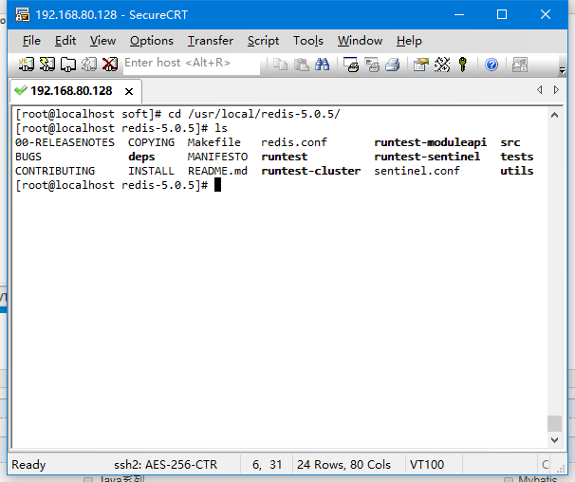Viewport: 575px width, 482px height.
Task: Click the Copy toolbar icon
Action: tap(281, 65)
